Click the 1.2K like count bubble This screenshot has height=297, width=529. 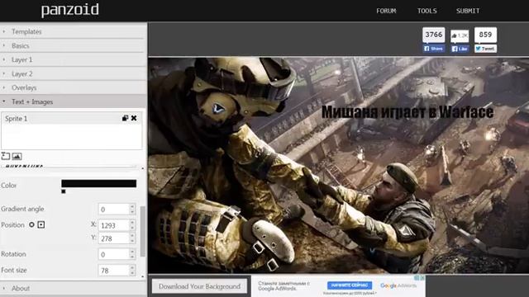click(460, 35)
